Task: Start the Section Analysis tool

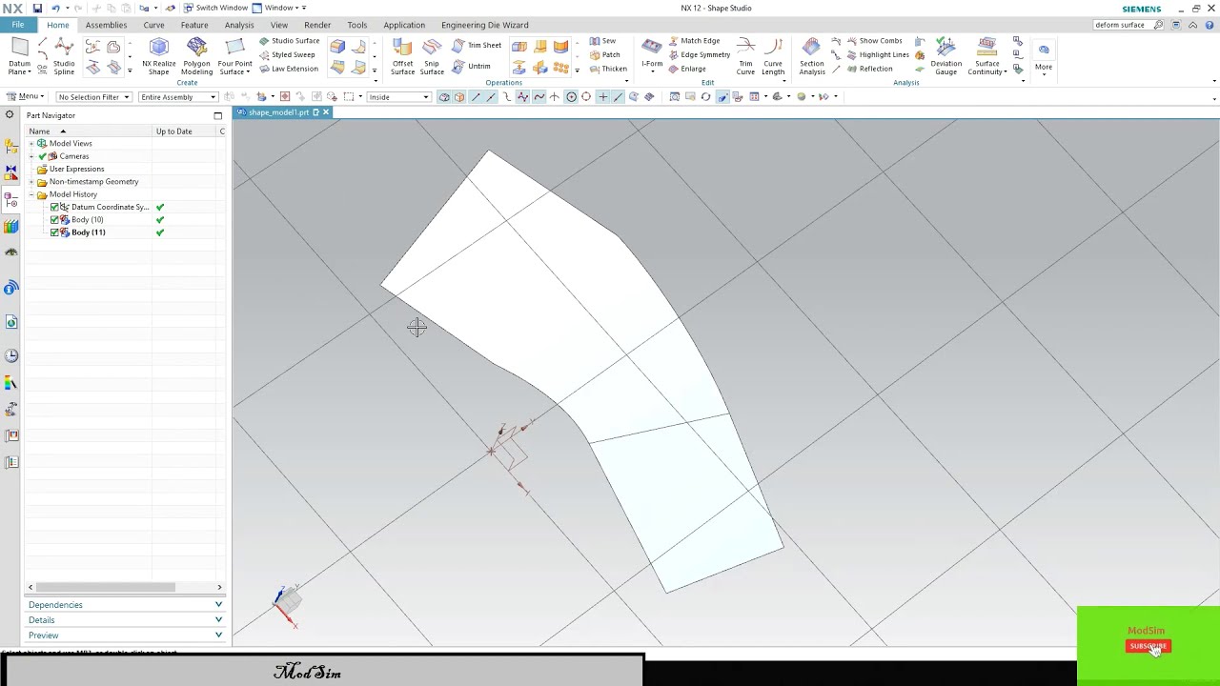Action: [812, 56]
